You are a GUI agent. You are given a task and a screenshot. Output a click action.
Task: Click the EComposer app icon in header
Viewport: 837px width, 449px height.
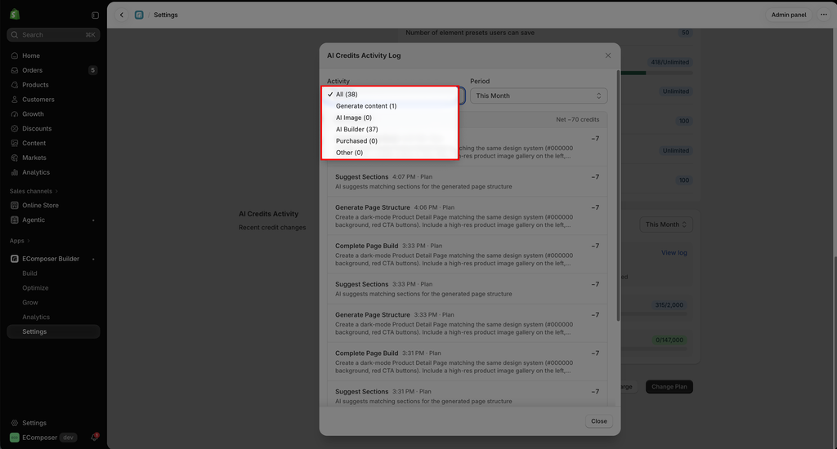pyautogui.click(x=139, y=15)
